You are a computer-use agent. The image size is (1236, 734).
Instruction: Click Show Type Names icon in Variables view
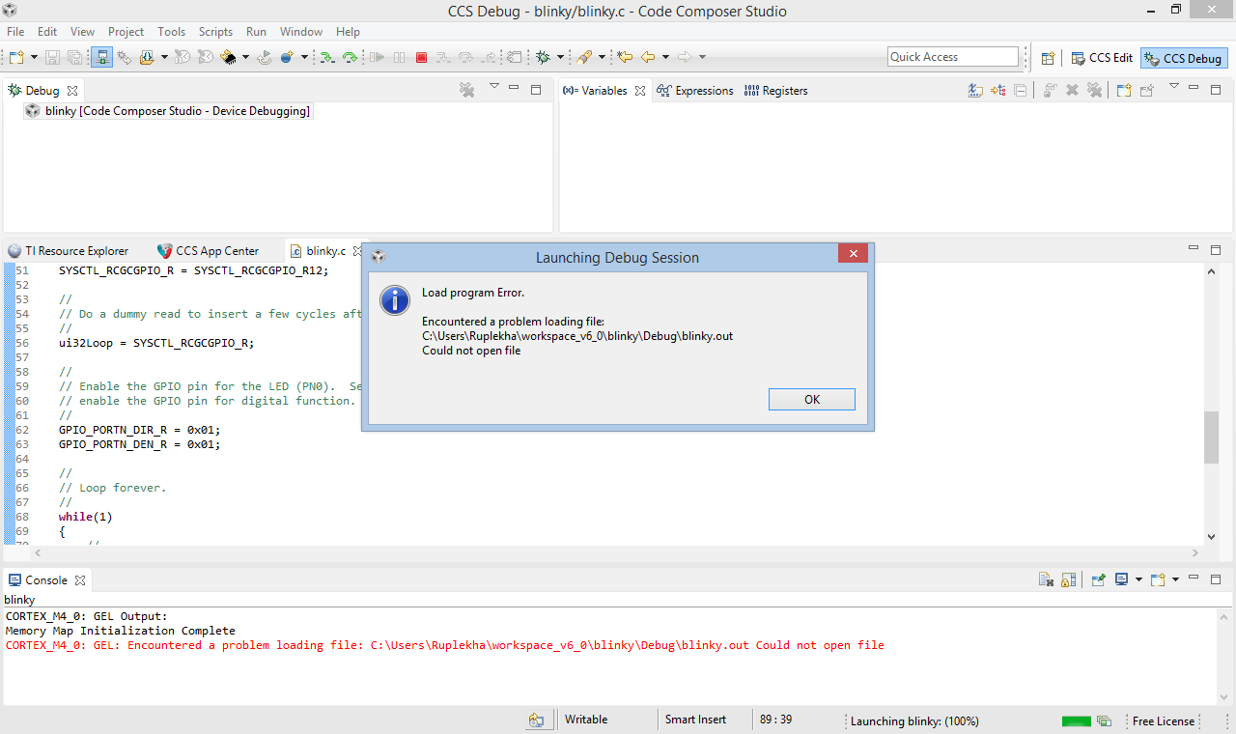[976, 91]
